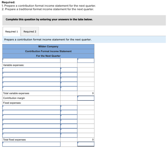Open the seventh fixed expense label dropdown
The image size is (168, 148).
[31, 135]
